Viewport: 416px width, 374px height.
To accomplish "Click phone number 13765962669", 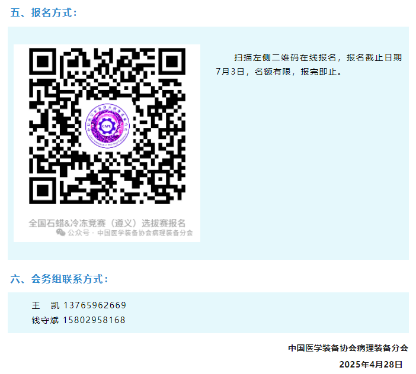I will tap(95, 305).
